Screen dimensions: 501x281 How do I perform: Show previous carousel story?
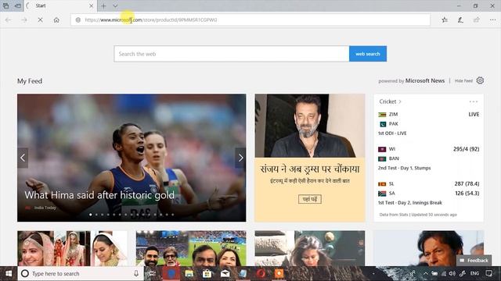coord(23,158)
